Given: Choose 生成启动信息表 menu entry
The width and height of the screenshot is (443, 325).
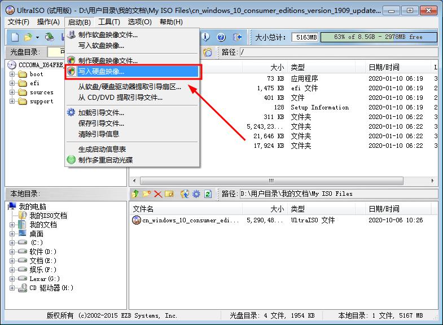Looking at the screenshot, I should [133, 149].
